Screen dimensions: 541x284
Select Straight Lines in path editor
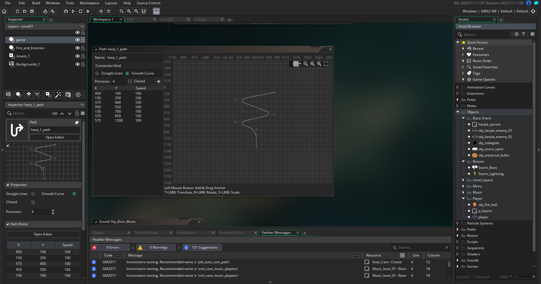97,73
